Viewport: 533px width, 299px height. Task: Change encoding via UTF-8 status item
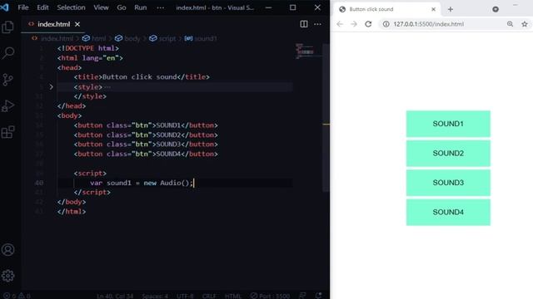pyautogui.click(x=185, y=296)
